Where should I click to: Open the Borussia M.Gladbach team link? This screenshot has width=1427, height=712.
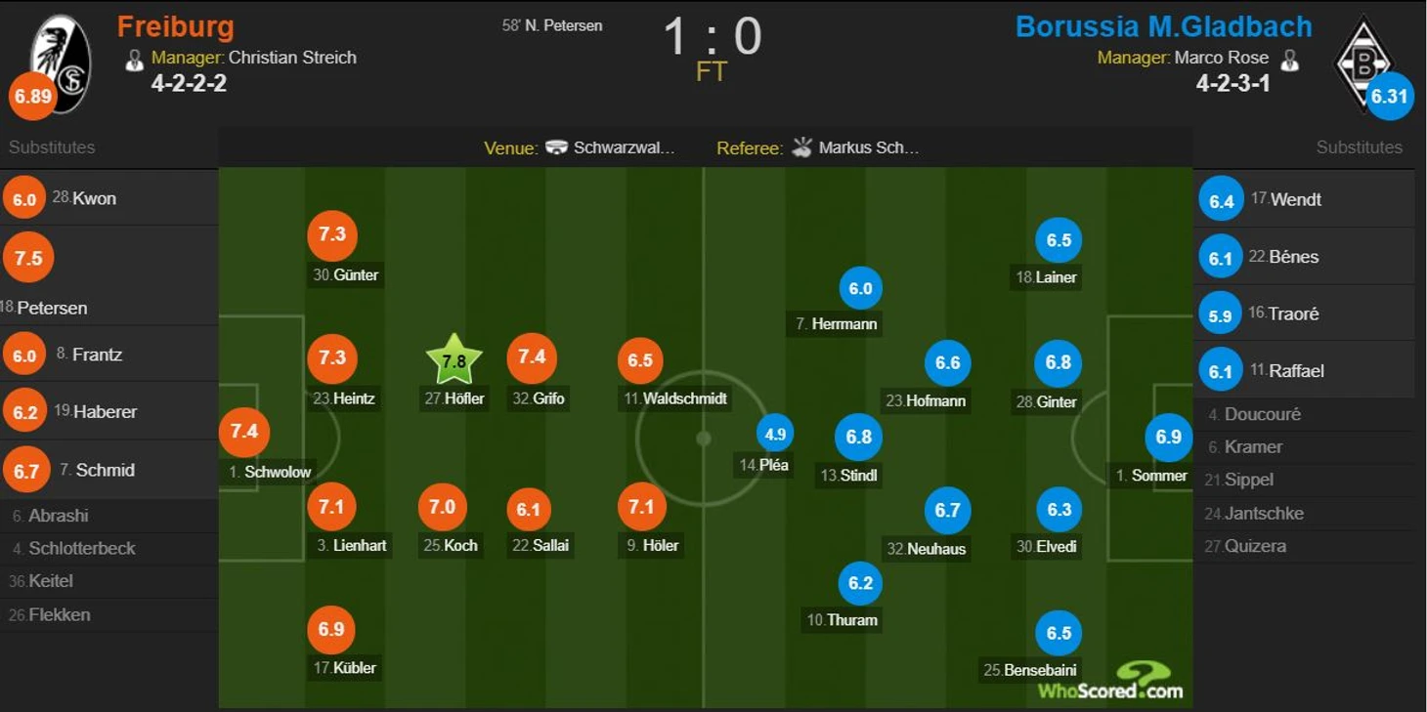pos(1163,25)
